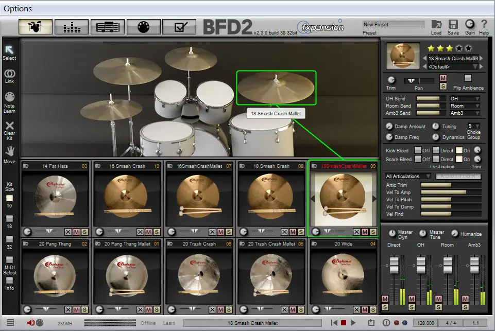Click the return-to-start transport button
Viewport: 495px width, 331px height.
point(334,323)
